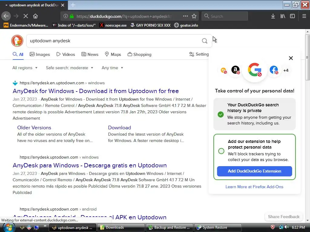The height and width of the screenshot is (232, 310).
Task: Expand the quick launch chevron
Action: tap(45, 226)
